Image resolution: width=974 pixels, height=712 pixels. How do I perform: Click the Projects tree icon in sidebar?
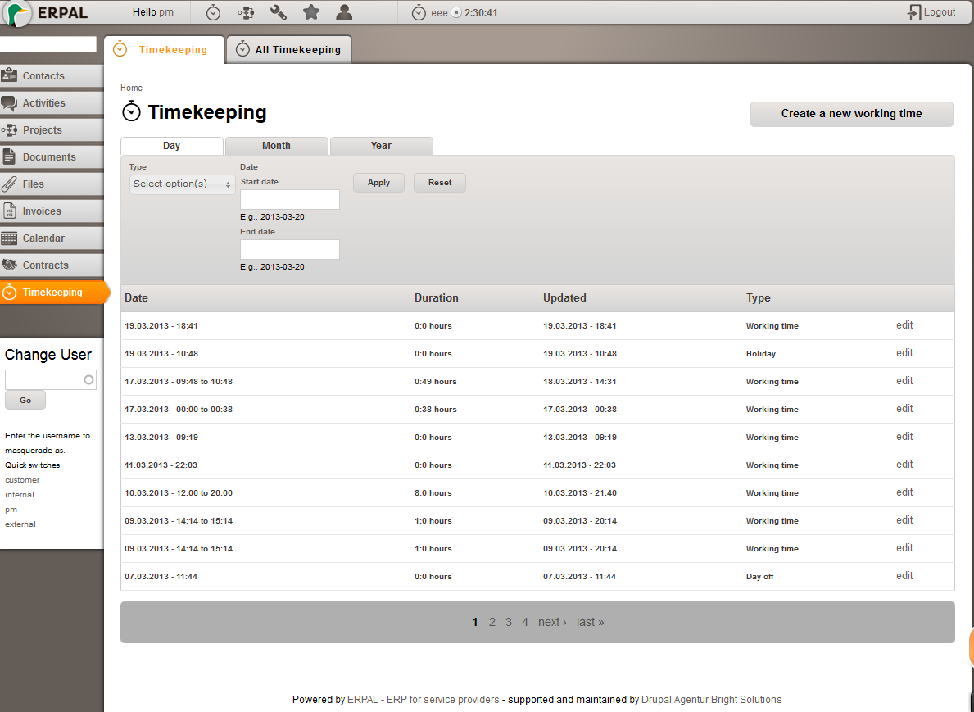[9, 129]
